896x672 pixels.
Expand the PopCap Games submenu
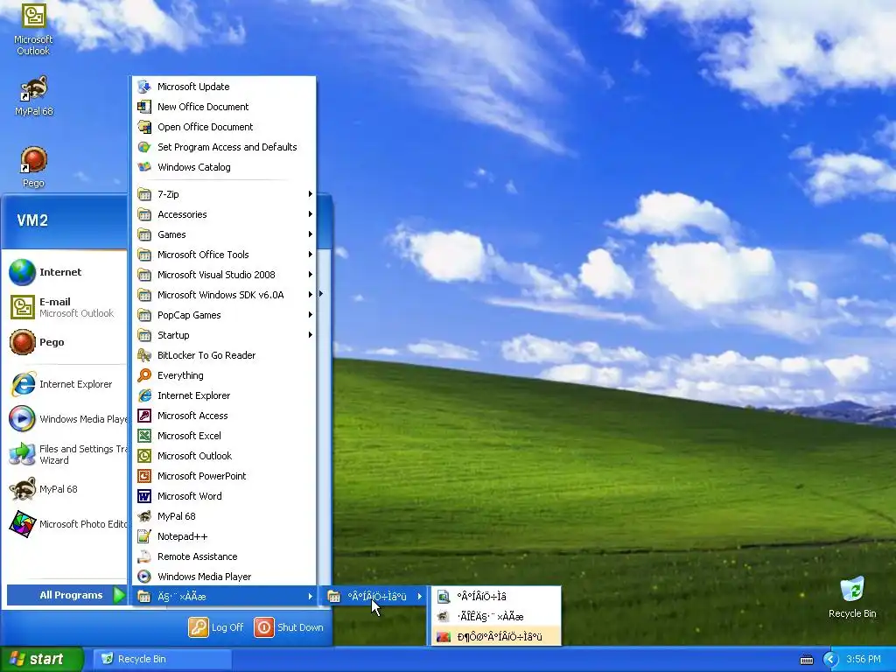[224, 315]
